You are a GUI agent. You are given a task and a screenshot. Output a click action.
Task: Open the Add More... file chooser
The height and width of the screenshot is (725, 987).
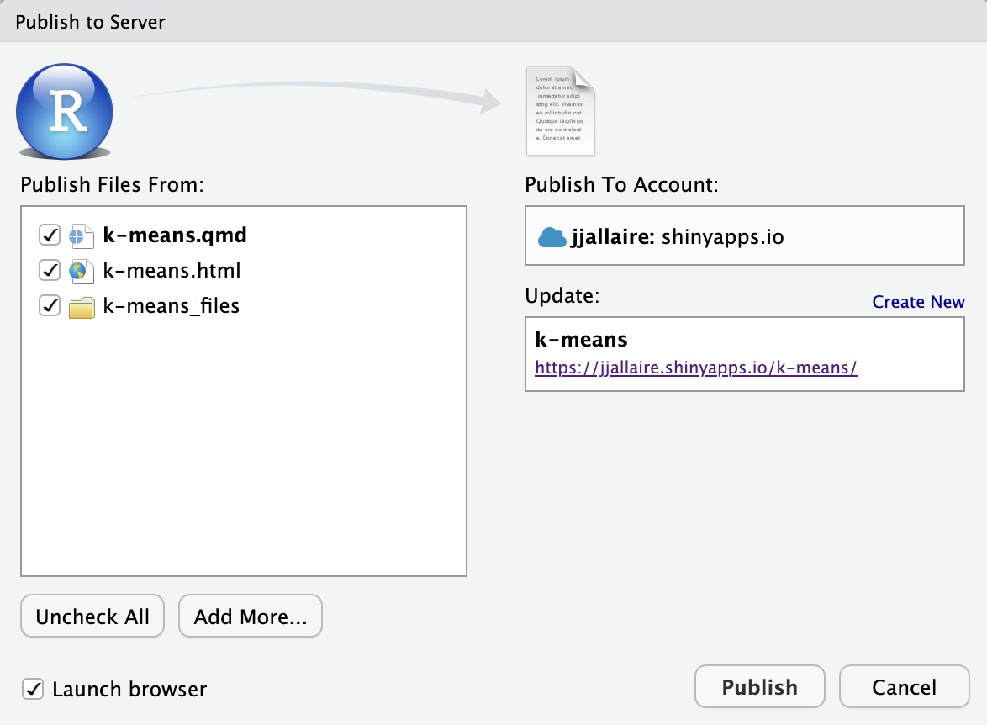[251, 617]
